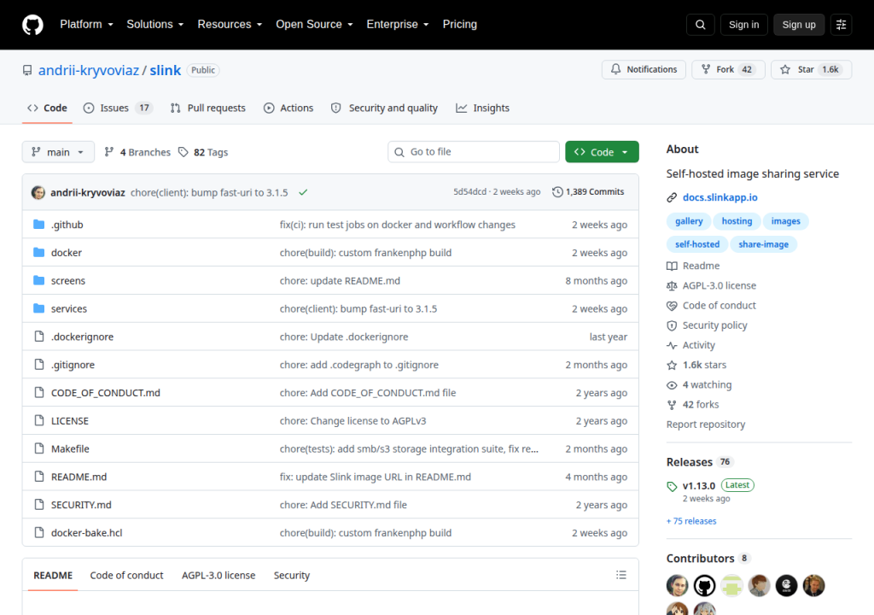Open the services folder

click(x=69, y=308)
